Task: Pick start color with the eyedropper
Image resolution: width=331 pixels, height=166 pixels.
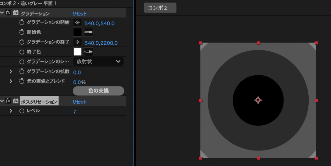Action: (88, 32)
